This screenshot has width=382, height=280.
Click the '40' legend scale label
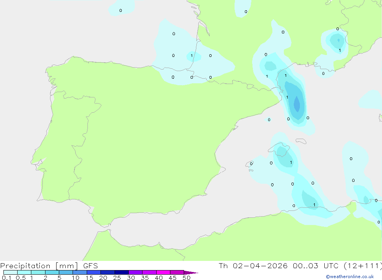pyautogui.click(x=159, y=278)
